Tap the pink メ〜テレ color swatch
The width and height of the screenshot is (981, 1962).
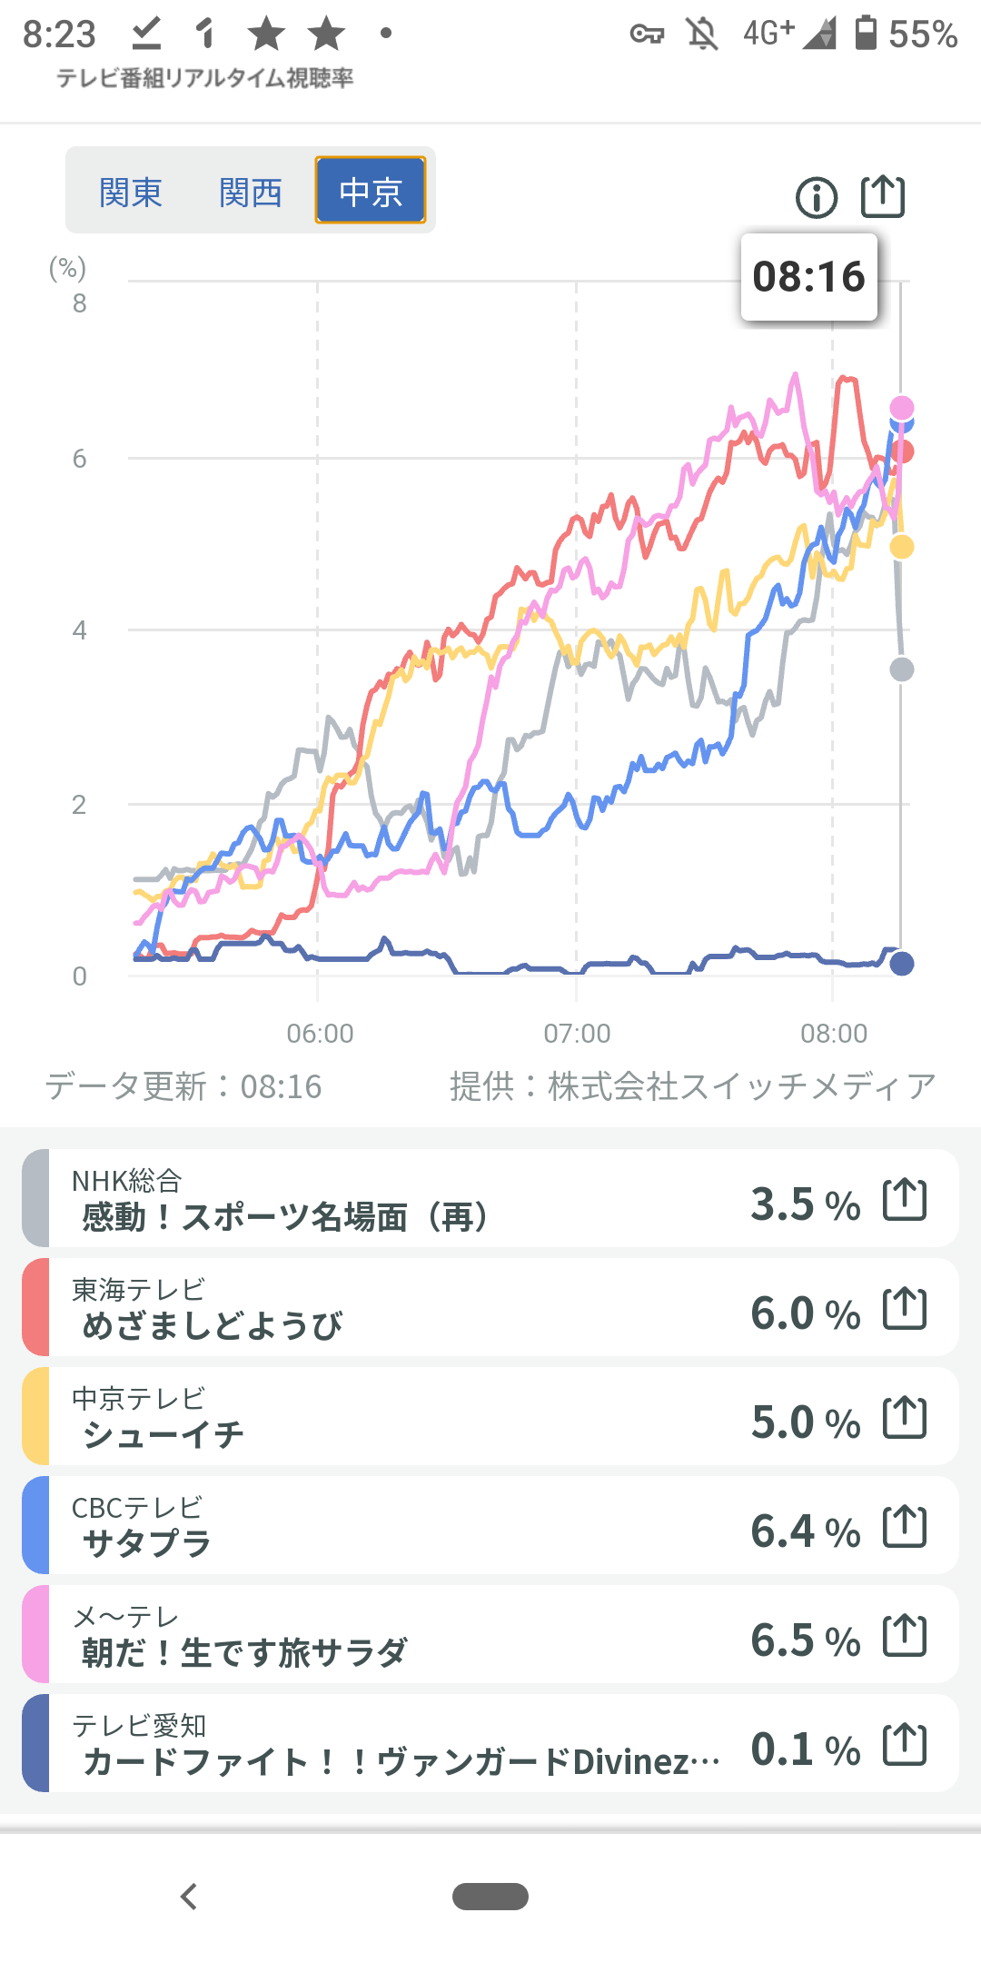(35, 1634)
